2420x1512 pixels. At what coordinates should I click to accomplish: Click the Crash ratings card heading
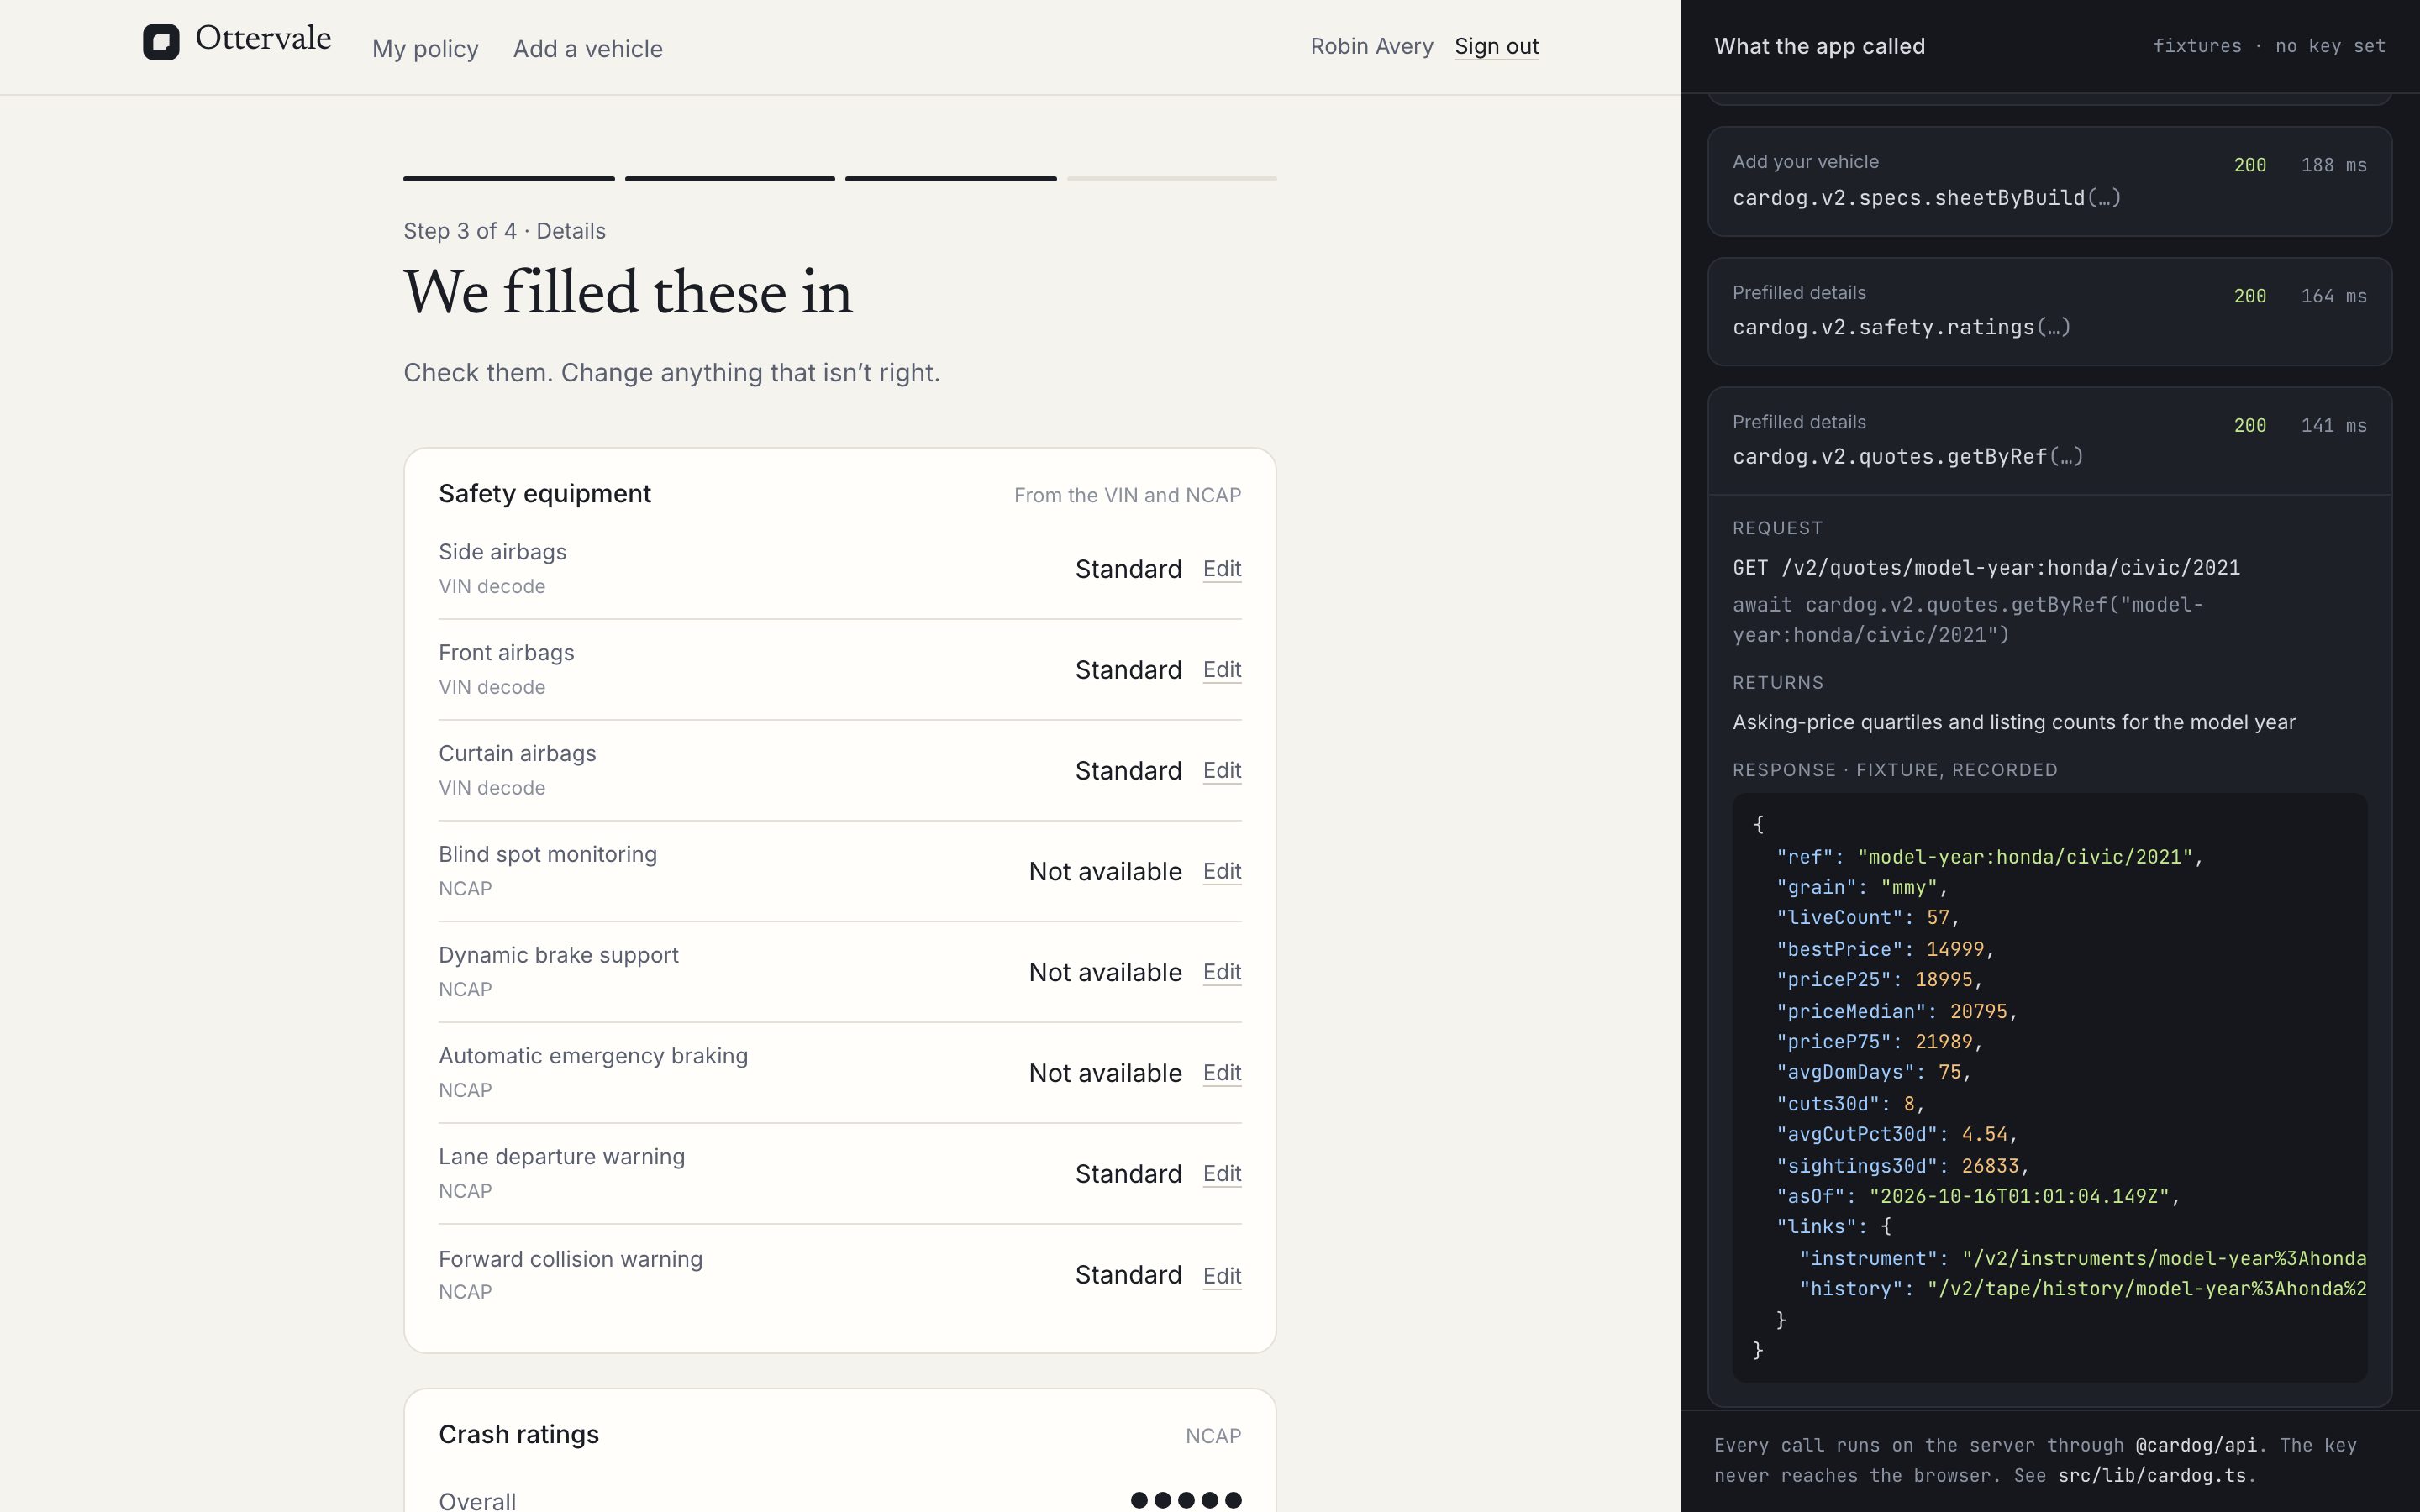click(519, 1435)
